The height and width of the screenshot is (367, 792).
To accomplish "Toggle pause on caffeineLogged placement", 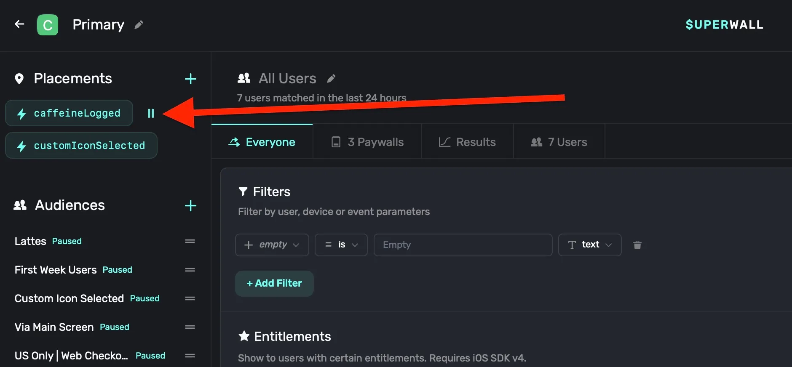I will tap(151, 113).
